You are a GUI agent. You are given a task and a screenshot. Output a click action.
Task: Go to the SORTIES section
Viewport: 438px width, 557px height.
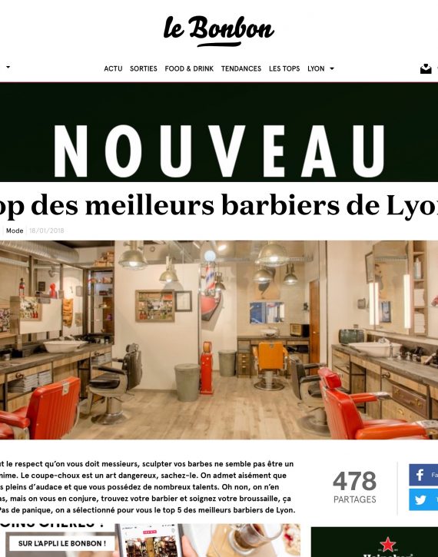click(x=143, y=68)
